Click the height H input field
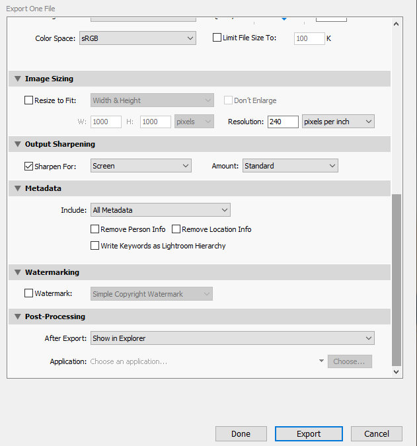This screenshot has height=446, width=417. pyautogui.click(x=155, y=122)
